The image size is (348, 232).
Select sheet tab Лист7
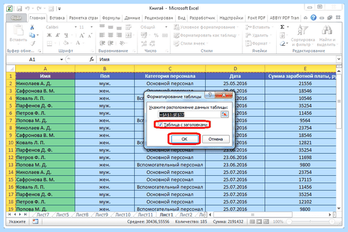click(x=42, y=215)
